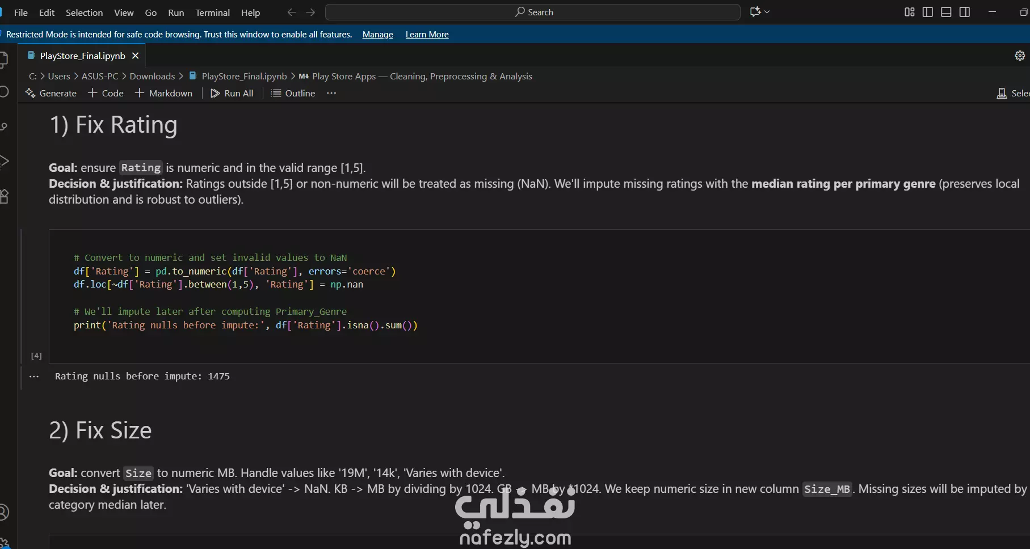1030x549 pixels.
Task: Open Run and Debug in activity bar
Action: click(5, 161)
